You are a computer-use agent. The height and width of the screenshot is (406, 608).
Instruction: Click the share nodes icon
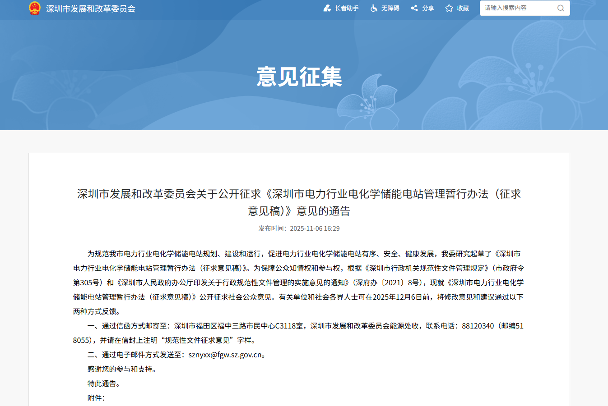[x=414, y=8]
